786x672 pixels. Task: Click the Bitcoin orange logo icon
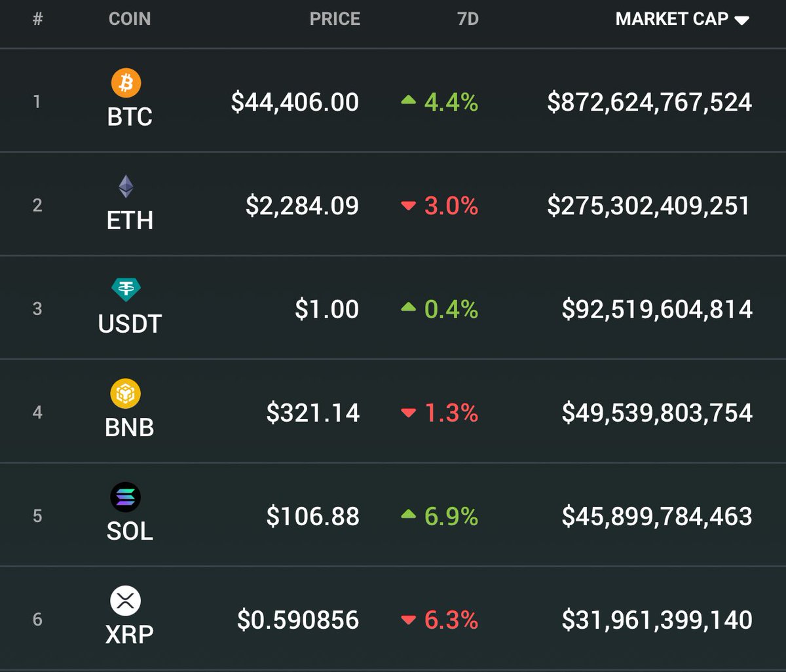tap(126, 83)
